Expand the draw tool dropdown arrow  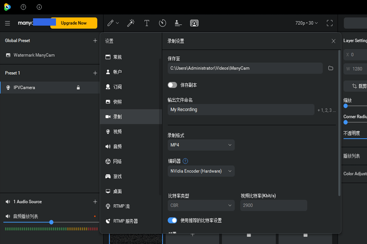coord(117,23)
